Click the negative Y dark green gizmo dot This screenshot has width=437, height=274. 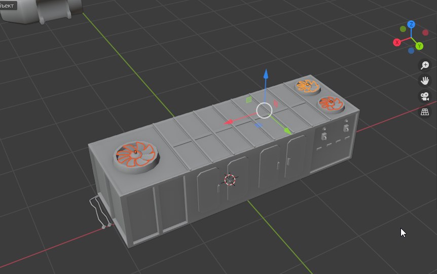[x=403, y=29]
